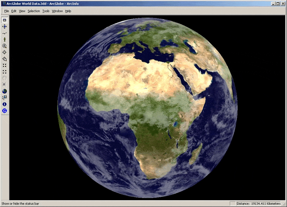Click the Expand Field of View icon

pos(4,72)
